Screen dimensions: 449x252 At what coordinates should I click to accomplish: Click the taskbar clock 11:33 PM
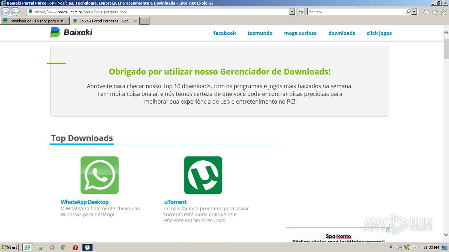pos(431,247)
